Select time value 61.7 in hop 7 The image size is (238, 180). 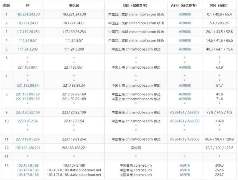[219, 86]
